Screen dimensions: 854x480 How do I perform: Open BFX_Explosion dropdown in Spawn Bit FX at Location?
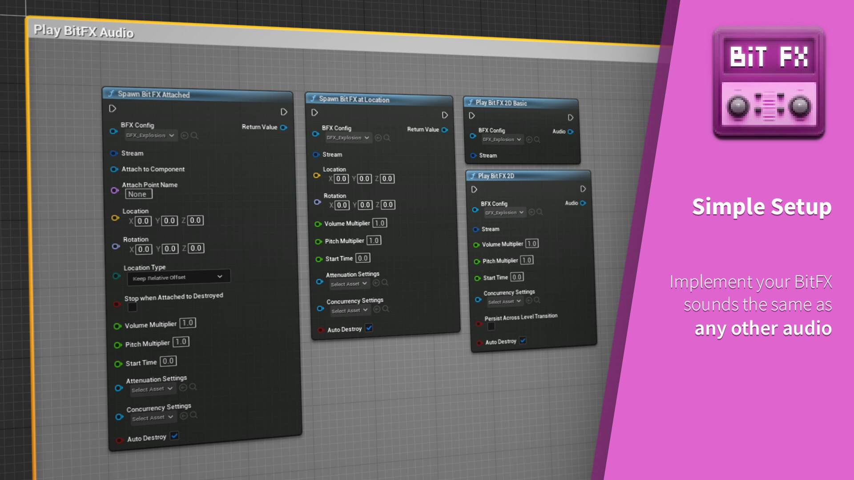[x=348, y=138]
